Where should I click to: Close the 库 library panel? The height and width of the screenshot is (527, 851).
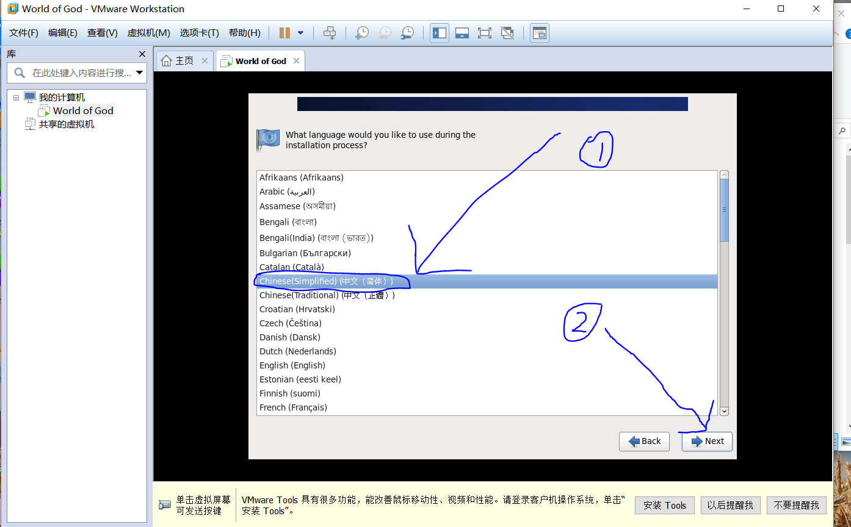pyautogui.click(x=142, y=54)
